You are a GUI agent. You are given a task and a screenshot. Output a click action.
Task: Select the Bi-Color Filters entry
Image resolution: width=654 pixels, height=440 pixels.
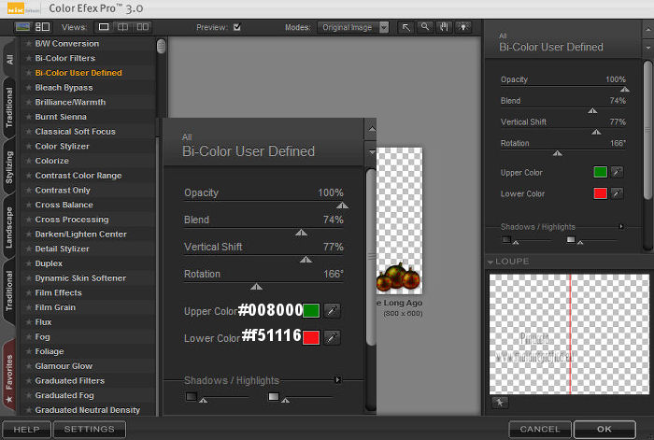click(65, 58)
